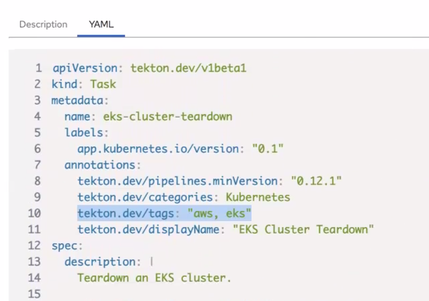Click the app.kubernetes.io/version key

click(x=158, y=149)
